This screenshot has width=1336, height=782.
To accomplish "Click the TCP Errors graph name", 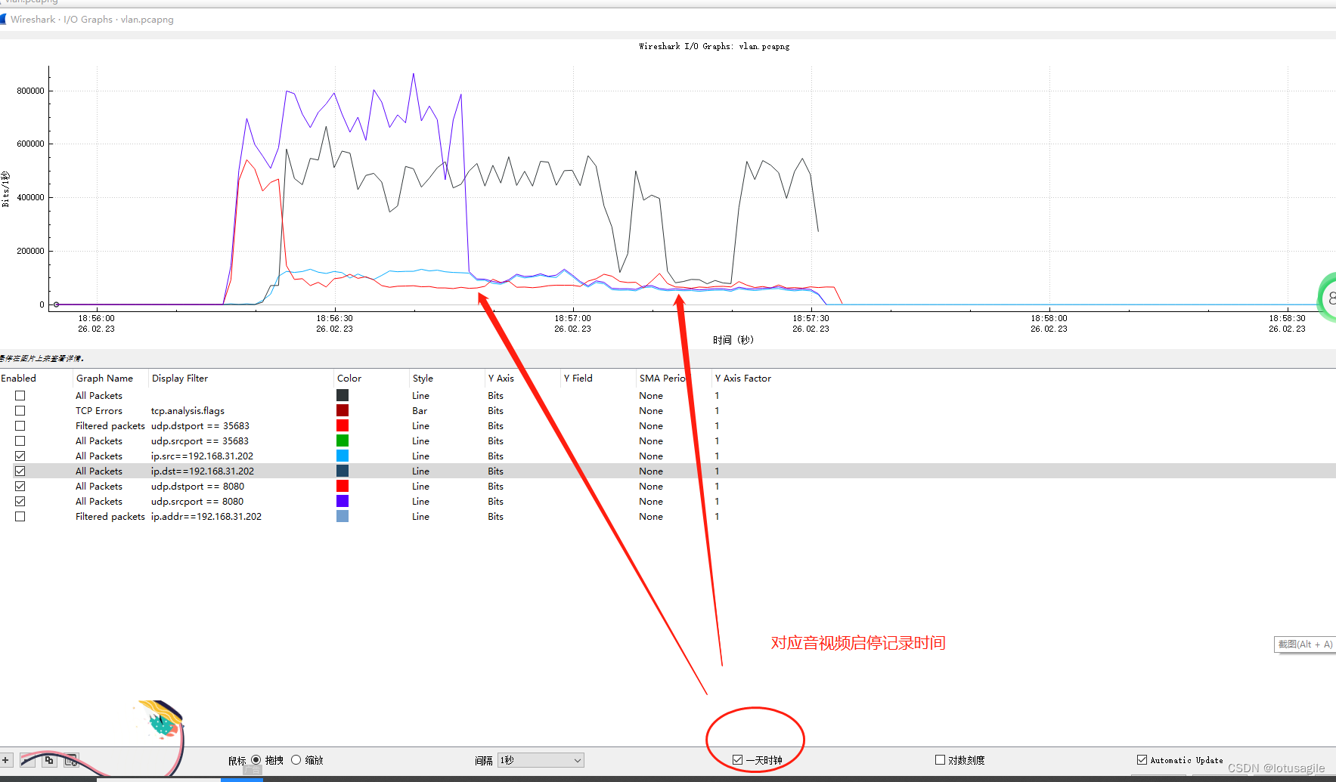I will 98,410.
